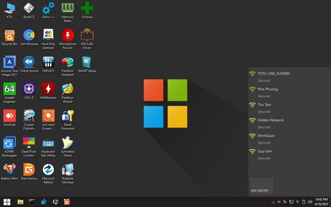331x207 pixels.
Task: Launch Cent Browser from desktop
Action: [x=29, y=38]
